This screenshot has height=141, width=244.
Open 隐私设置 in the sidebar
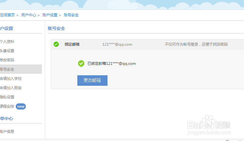(x=7, y=97)
